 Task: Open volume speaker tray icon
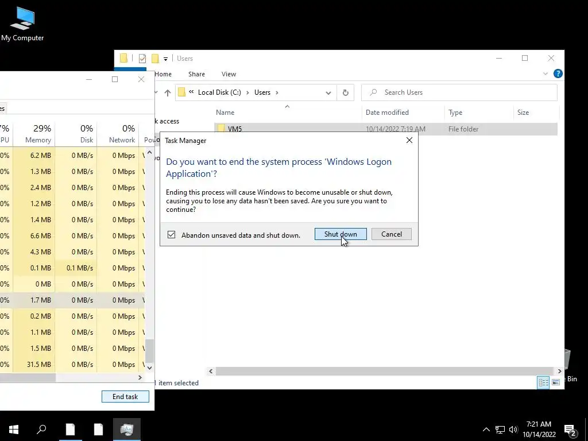coord(513,430)
